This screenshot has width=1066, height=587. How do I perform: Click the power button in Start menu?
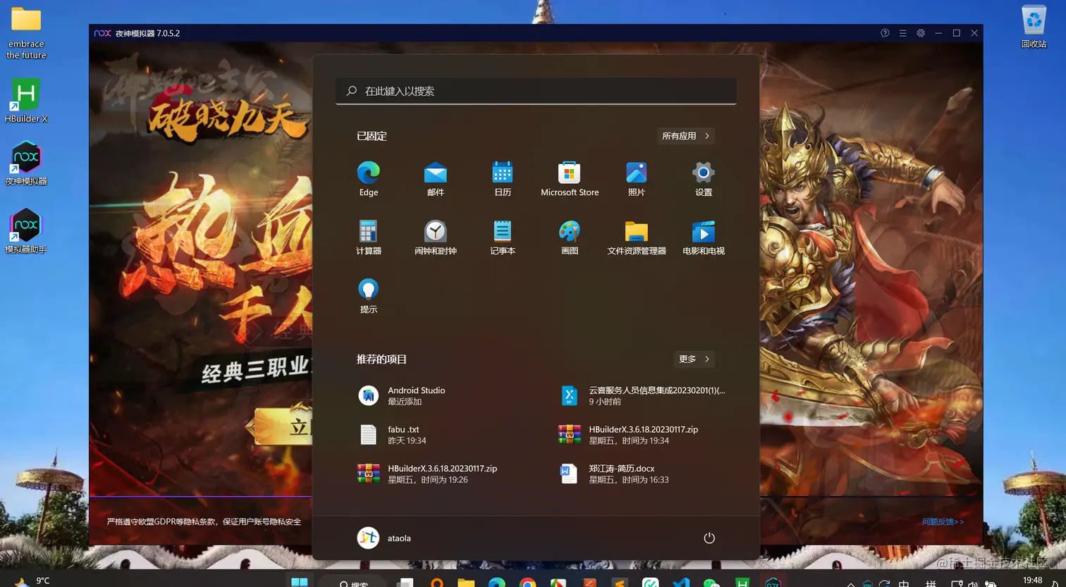(x=709, y=538)
